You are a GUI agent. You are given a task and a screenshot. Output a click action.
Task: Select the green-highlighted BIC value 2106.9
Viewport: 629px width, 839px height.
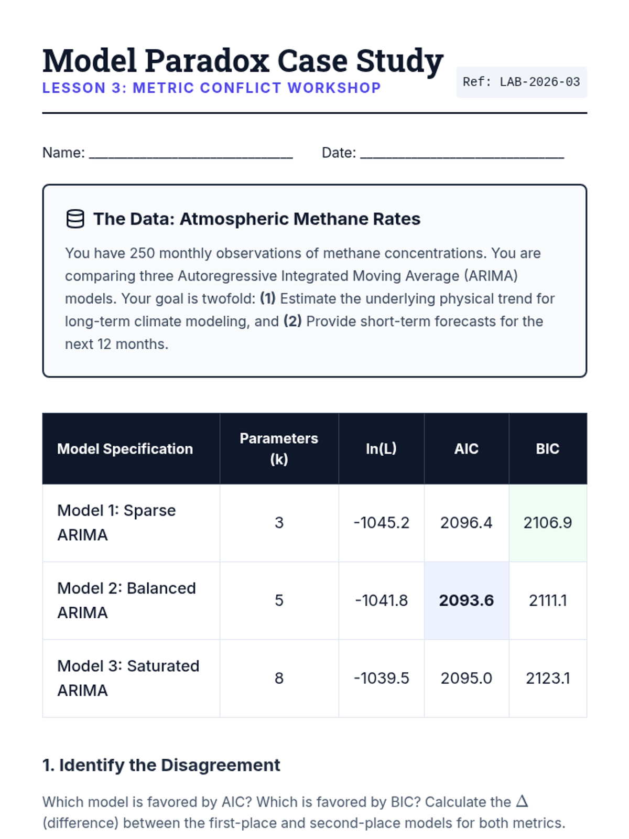[x=547, y=523]
